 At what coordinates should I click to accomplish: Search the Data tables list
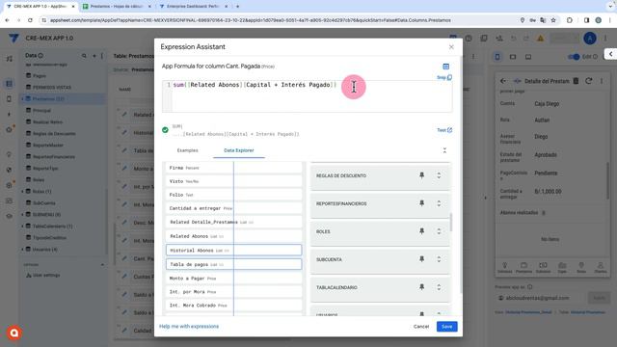pos(84,56)
